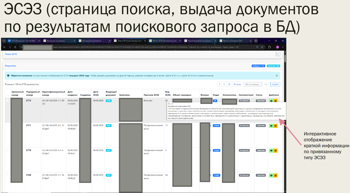Tick the select-all checkbox in table header
Image resolution: width=350 pixels, height=193 pixels.
point(7,95)
